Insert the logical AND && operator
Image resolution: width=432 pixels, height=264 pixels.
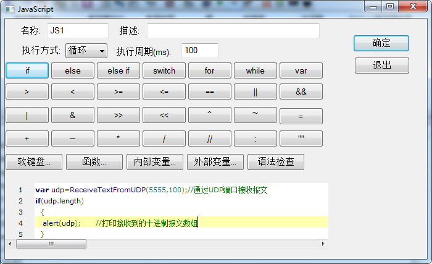[301, 92]
